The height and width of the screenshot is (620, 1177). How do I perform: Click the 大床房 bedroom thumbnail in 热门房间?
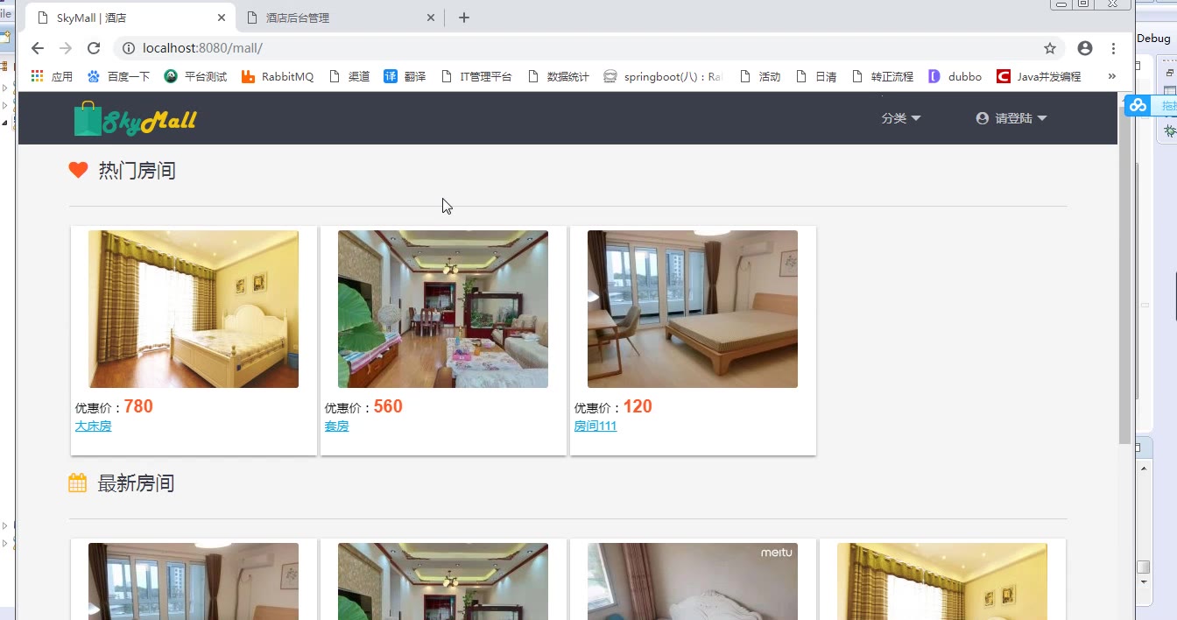[x=194, y=309]
